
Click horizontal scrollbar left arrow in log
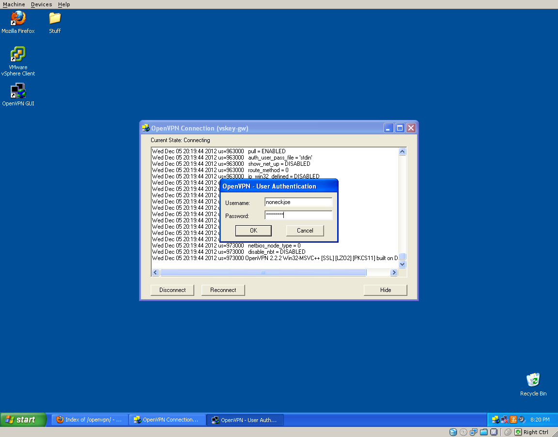tap(155, 273)
